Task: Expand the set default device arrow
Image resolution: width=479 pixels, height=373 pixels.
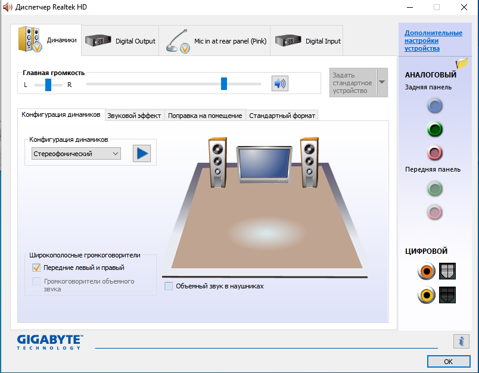Action: pyautogui.click(x=382, y=82)
